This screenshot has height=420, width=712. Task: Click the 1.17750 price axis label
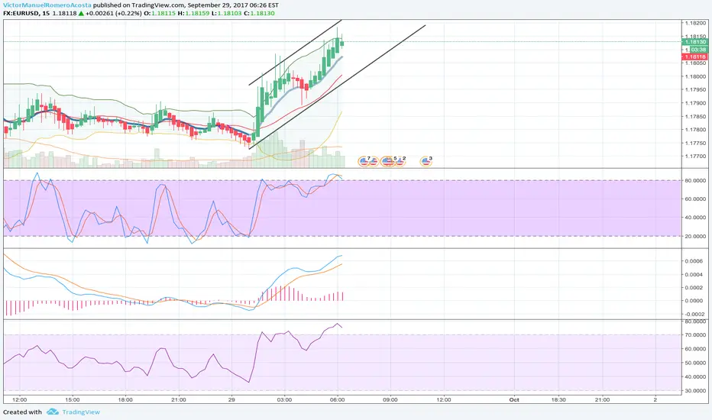(x=695, y=143)
